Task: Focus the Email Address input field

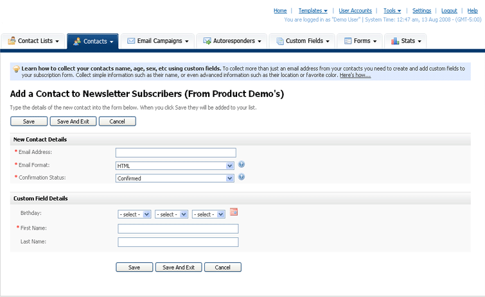Action: coord(175,153)
